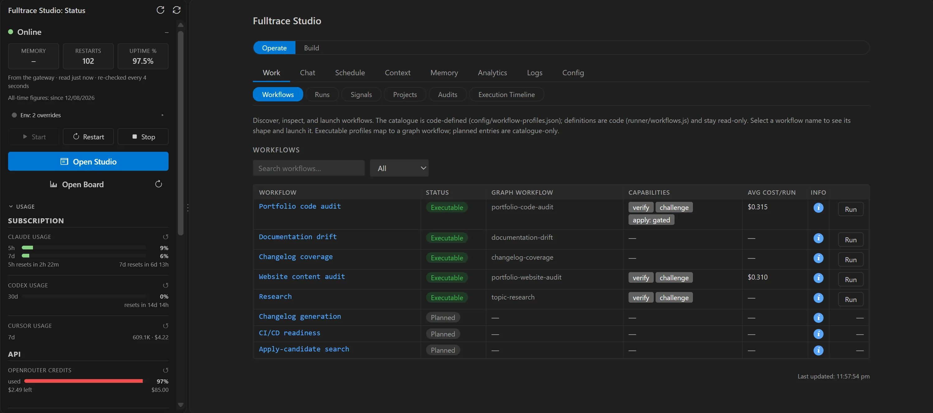Refresh OpenRouter Credits figures
This screenshot has width=933, height=413.
coord(165,370)
